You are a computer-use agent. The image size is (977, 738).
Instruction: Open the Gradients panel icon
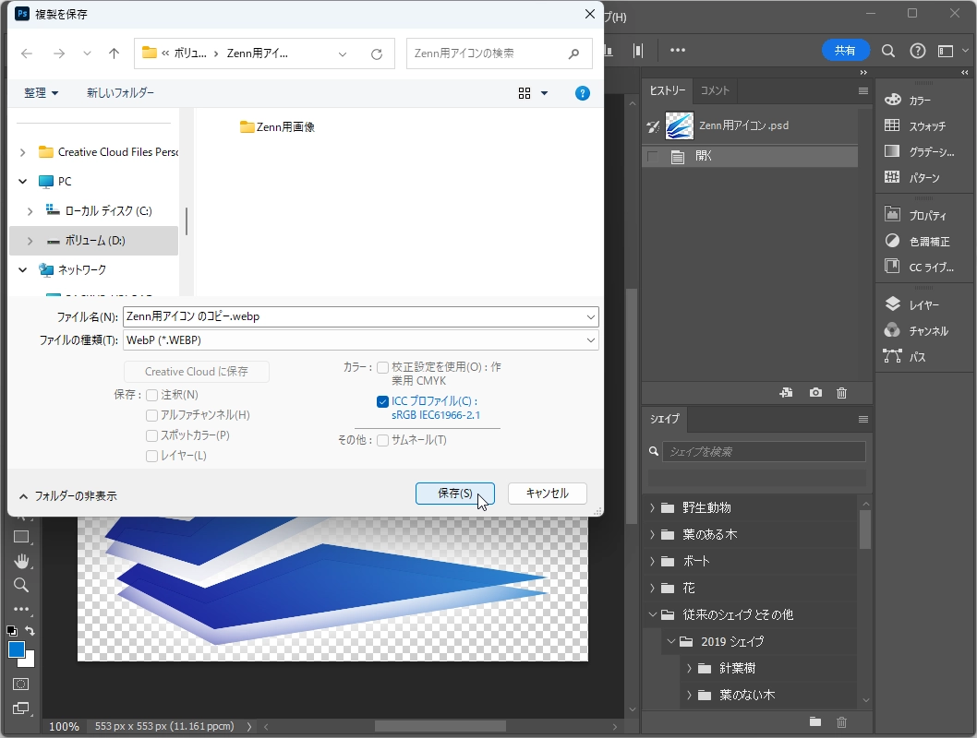(892, 151)
